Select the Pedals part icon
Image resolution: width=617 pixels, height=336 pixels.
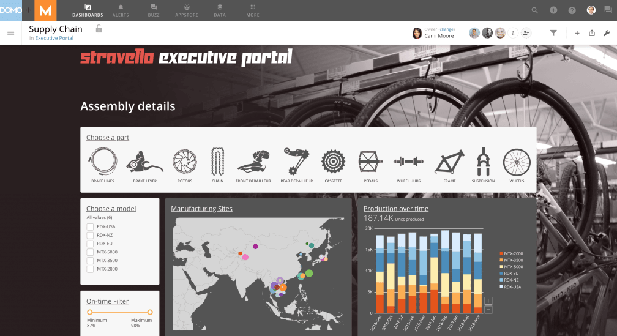tap(371, 162)
